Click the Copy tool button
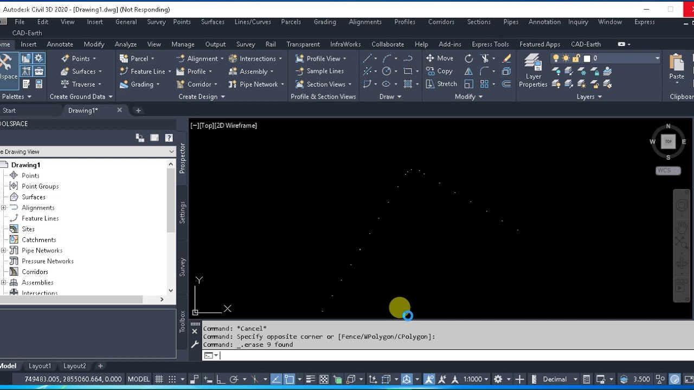Viewport: 694px width, 390px height. [x=439, y=71]
